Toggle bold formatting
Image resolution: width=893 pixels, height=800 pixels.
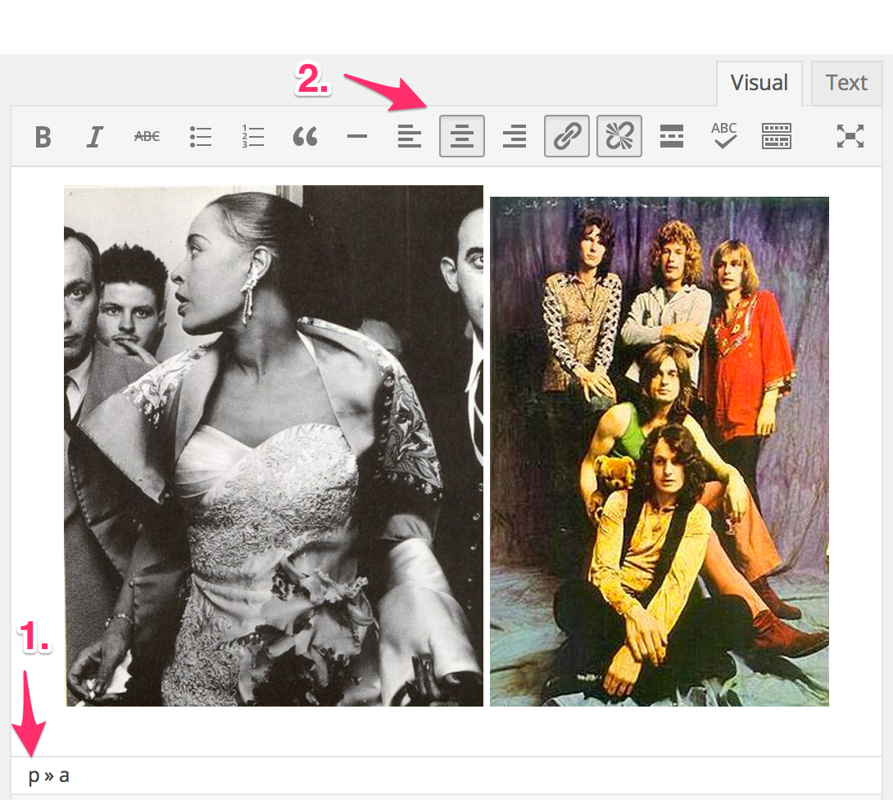tap(43, 137)
